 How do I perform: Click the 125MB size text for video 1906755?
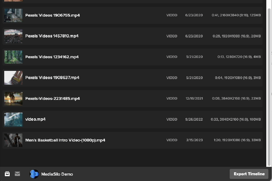[x=255, y=15]
